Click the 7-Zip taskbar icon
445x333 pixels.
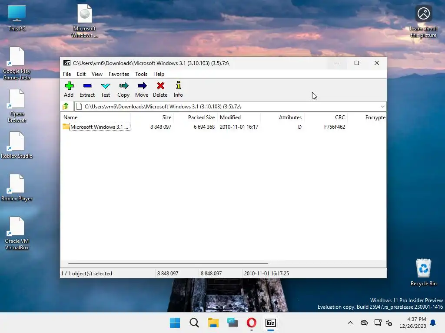click(271, 323)
